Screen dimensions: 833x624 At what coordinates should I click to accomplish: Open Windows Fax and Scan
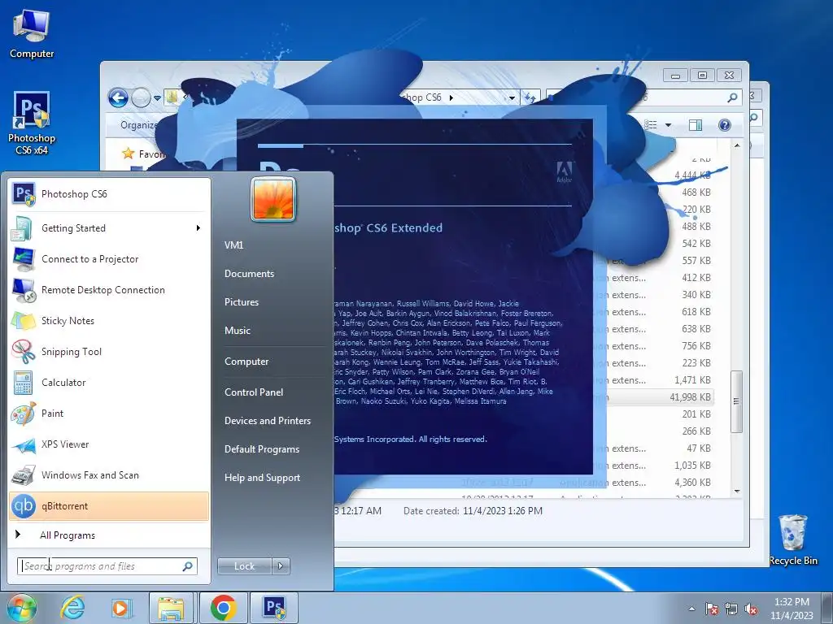pyautogui.click(x=109, y=474)
